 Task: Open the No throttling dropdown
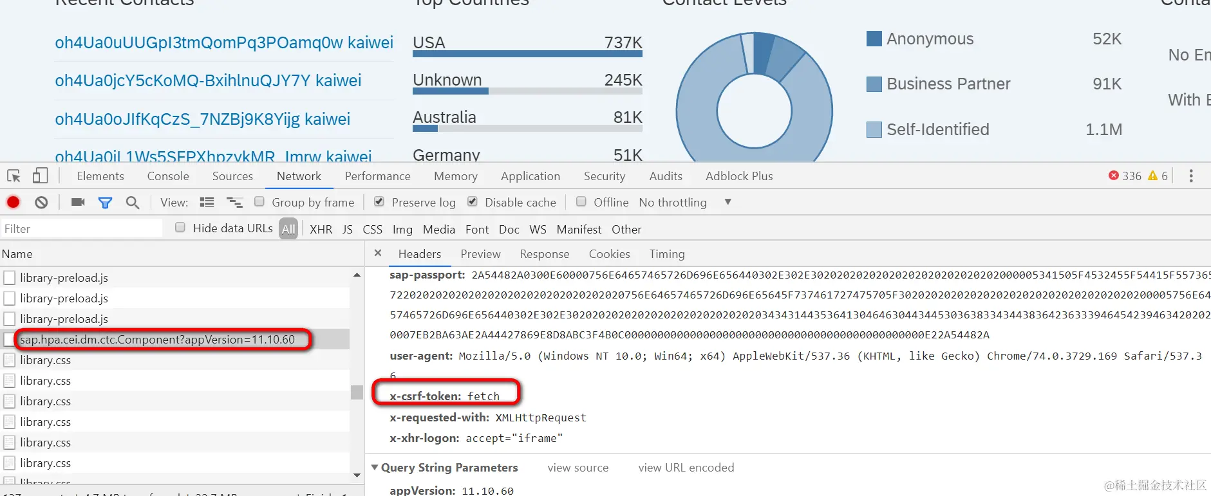pyautogui.click(x=686, y=203)
